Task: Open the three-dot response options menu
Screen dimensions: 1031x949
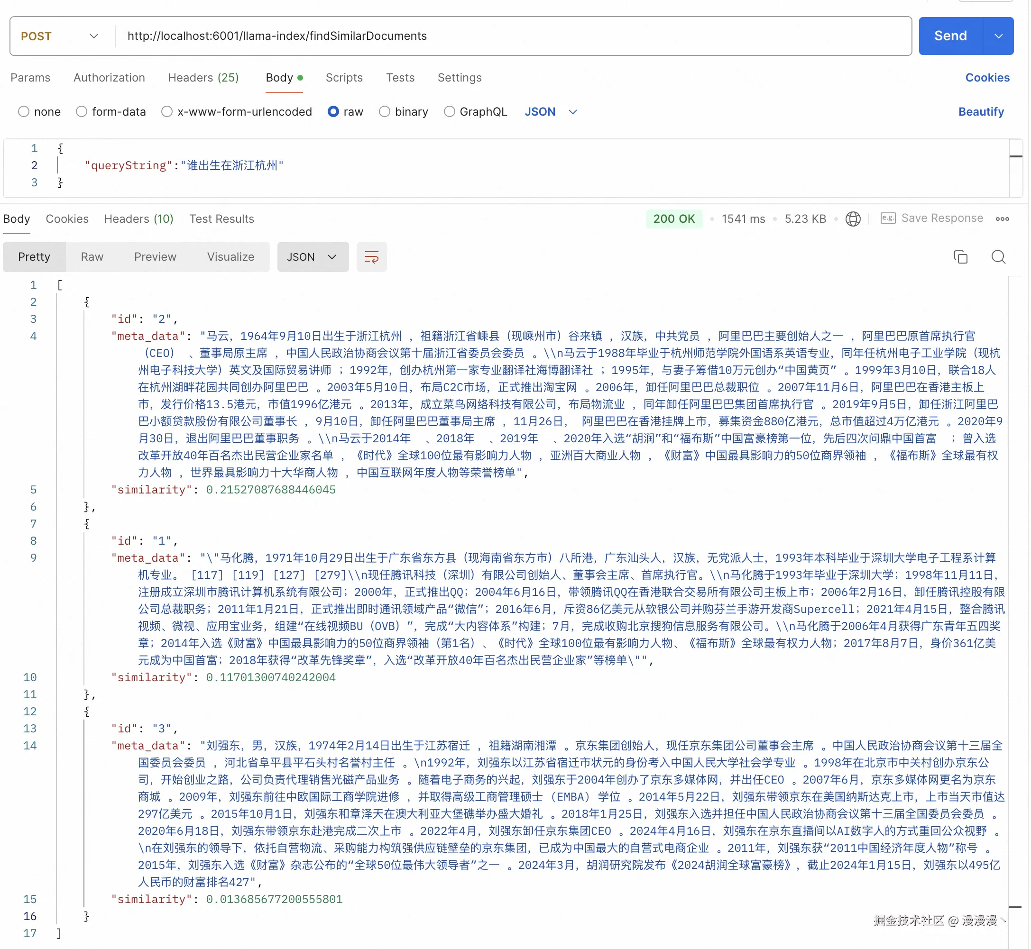Action: 1002,219
